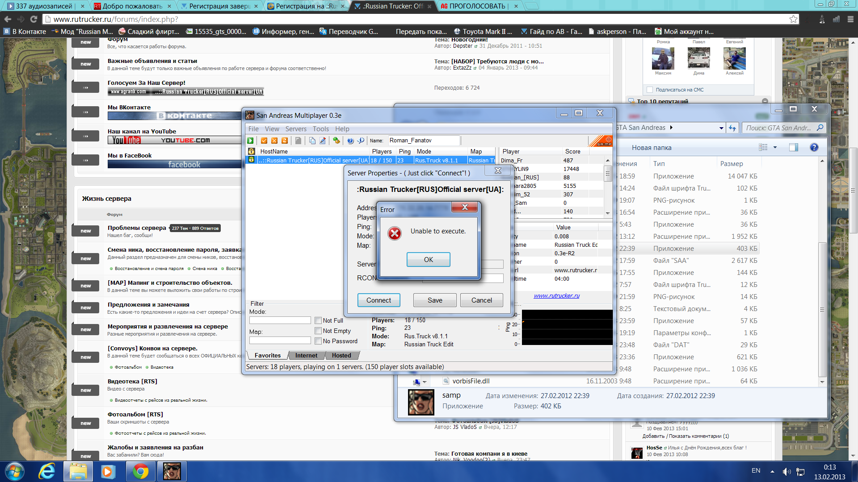
Task: Open the File menu in SA-MP
Action: (253, 129)
